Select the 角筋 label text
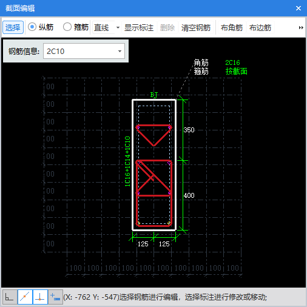The height and width of the screenshot is (307, 307). [201, 62]
